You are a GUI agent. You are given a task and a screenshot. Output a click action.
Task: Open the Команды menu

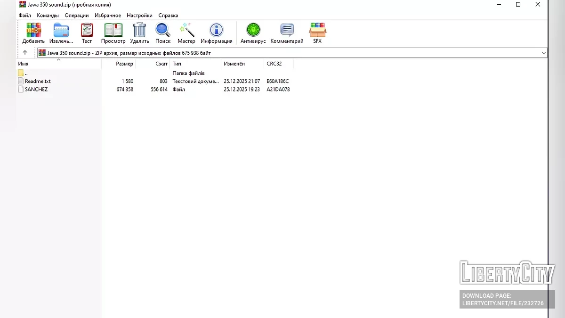(x=48, y=16)
